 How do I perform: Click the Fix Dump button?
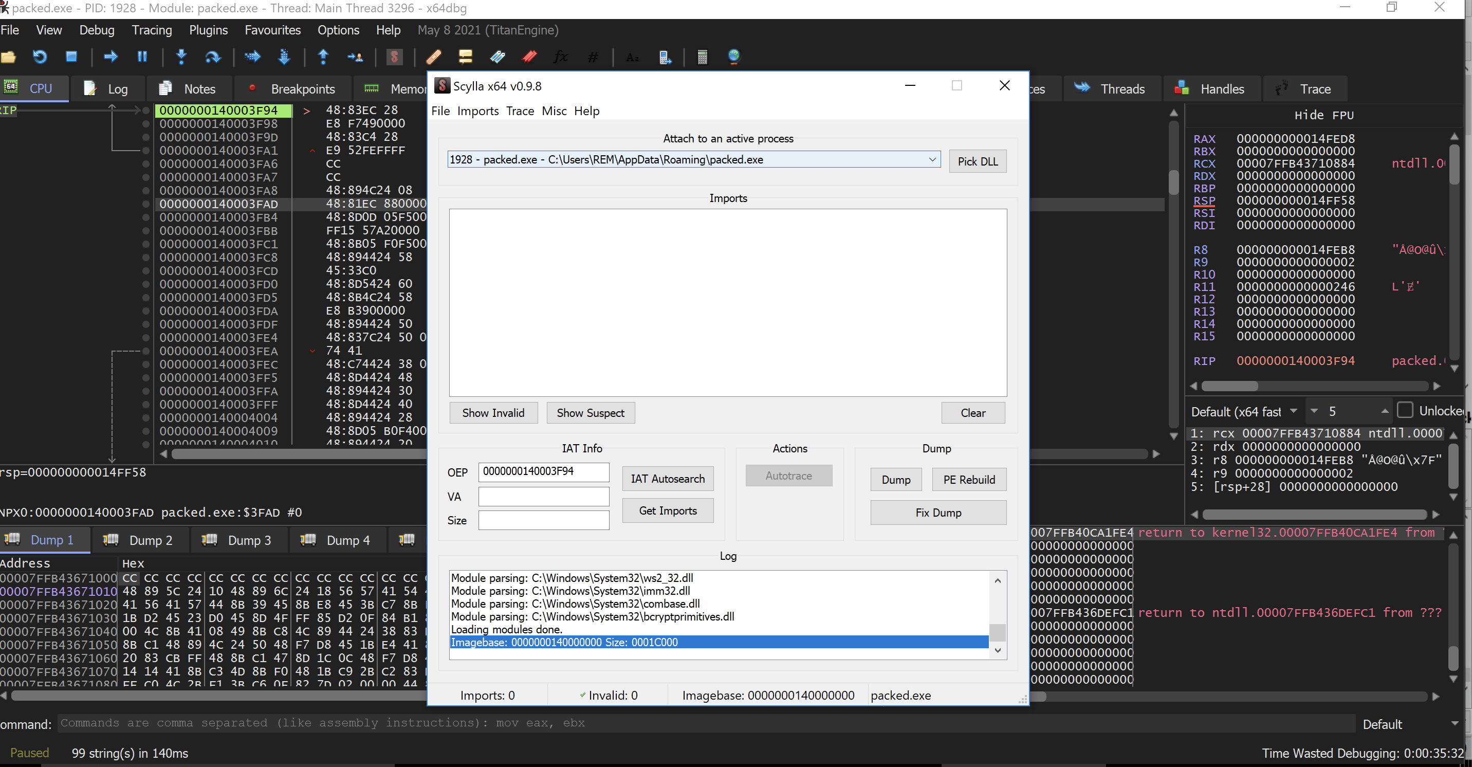coord(939,513)
